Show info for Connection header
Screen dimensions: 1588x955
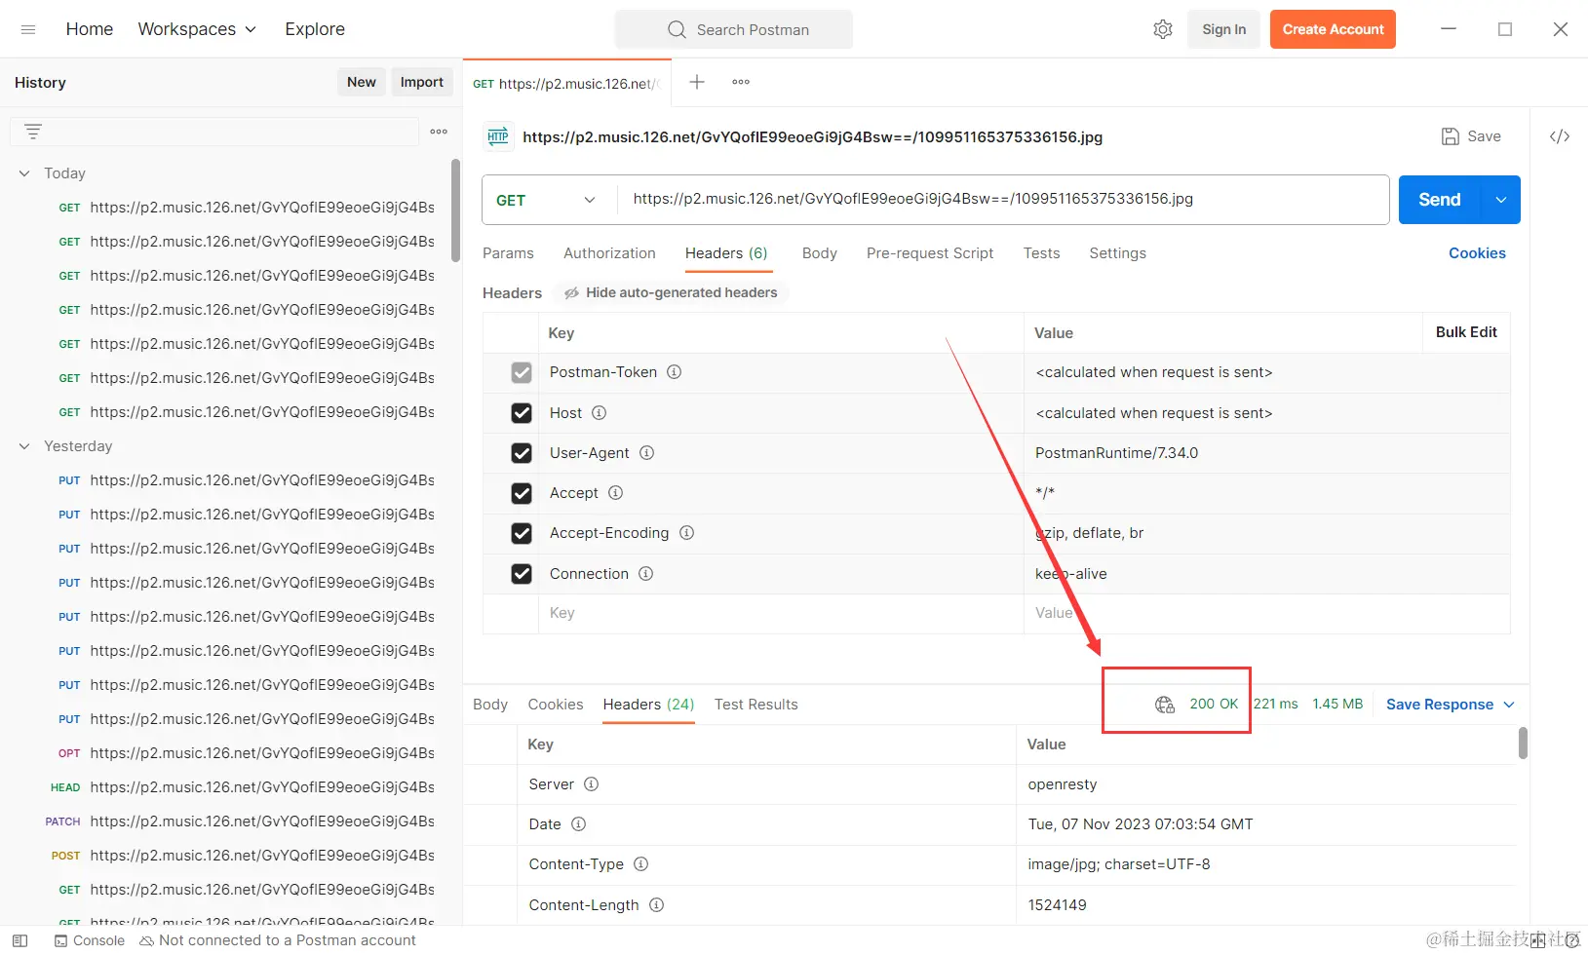click(x=645, y=574)
